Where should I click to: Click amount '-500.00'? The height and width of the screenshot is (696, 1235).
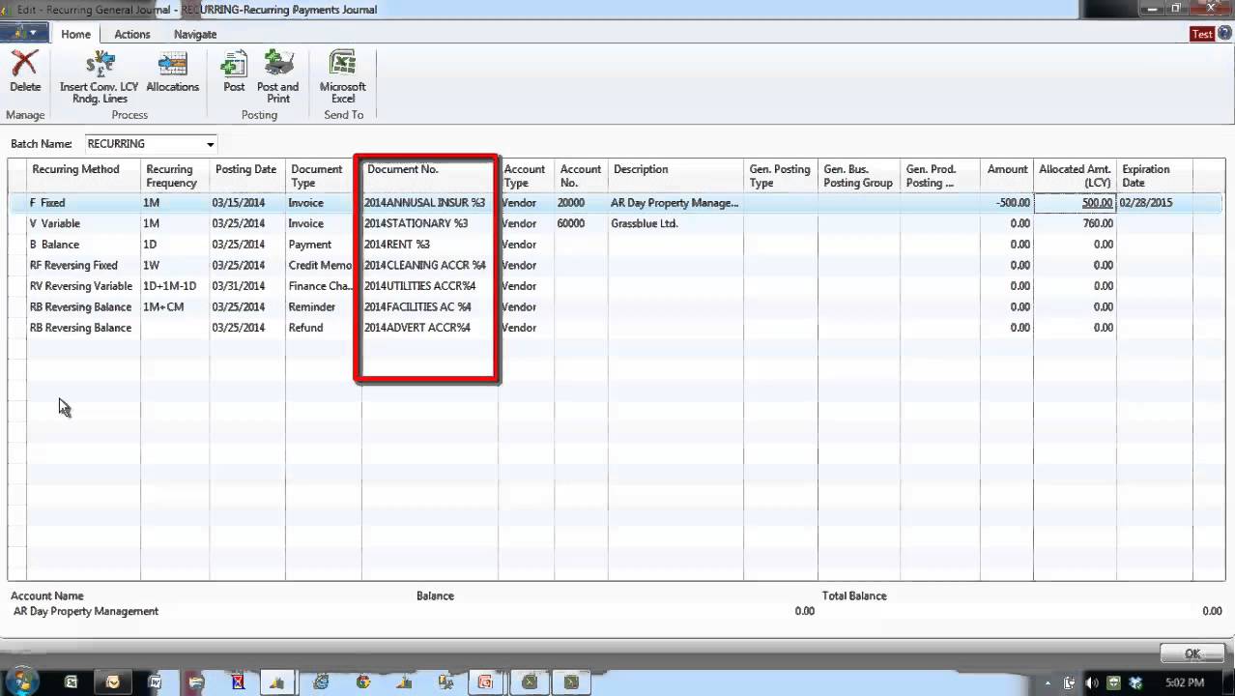click(1007, 203)
